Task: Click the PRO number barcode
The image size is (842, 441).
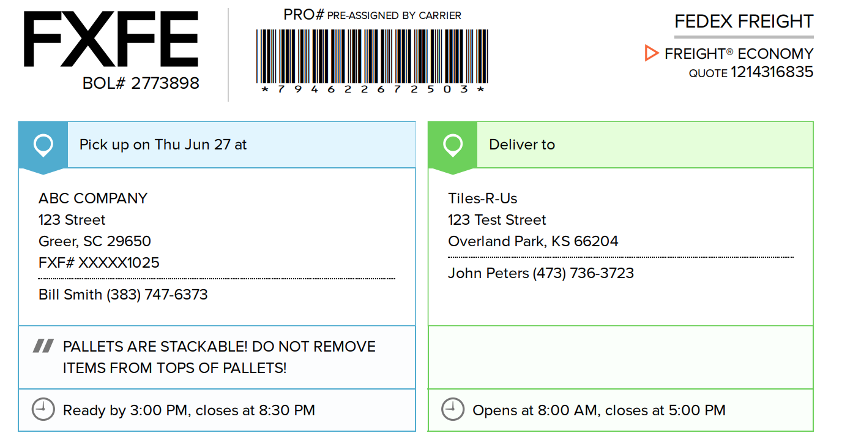Action: [x=372, y=56]
